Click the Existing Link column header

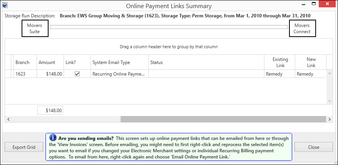[x=280, y=62]
